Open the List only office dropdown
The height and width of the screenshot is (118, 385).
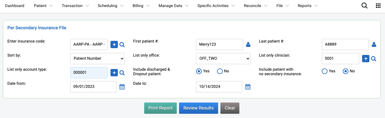223,59
